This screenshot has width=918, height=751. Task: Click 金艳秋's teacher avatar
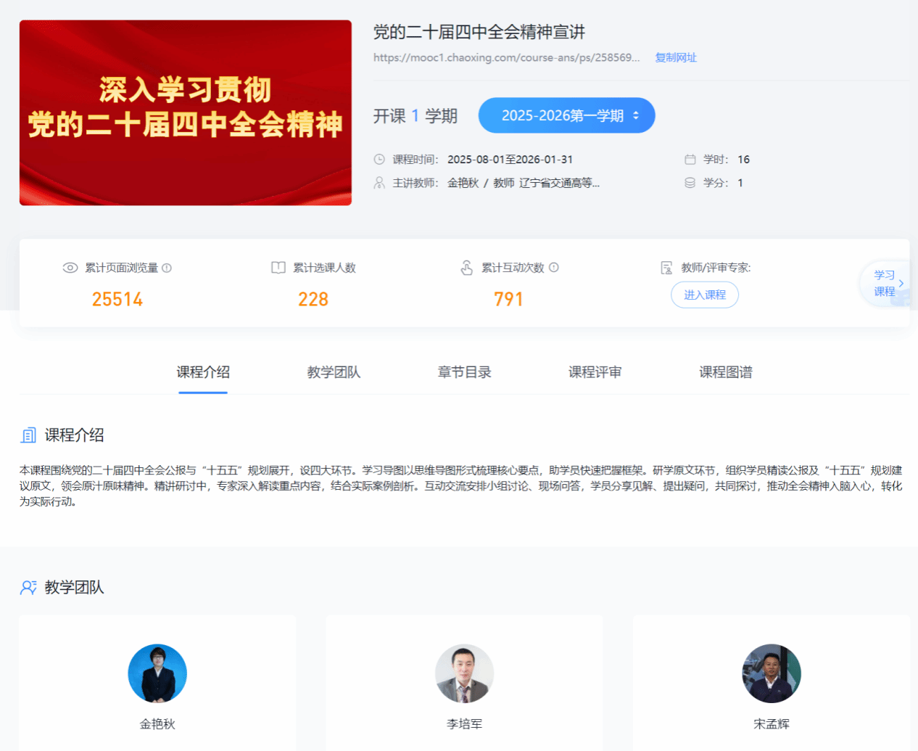(x=157, y=673)
